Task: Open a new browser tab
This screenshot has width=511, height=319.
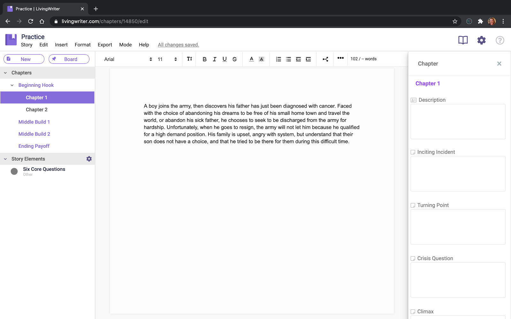Action: pos(96,9)
